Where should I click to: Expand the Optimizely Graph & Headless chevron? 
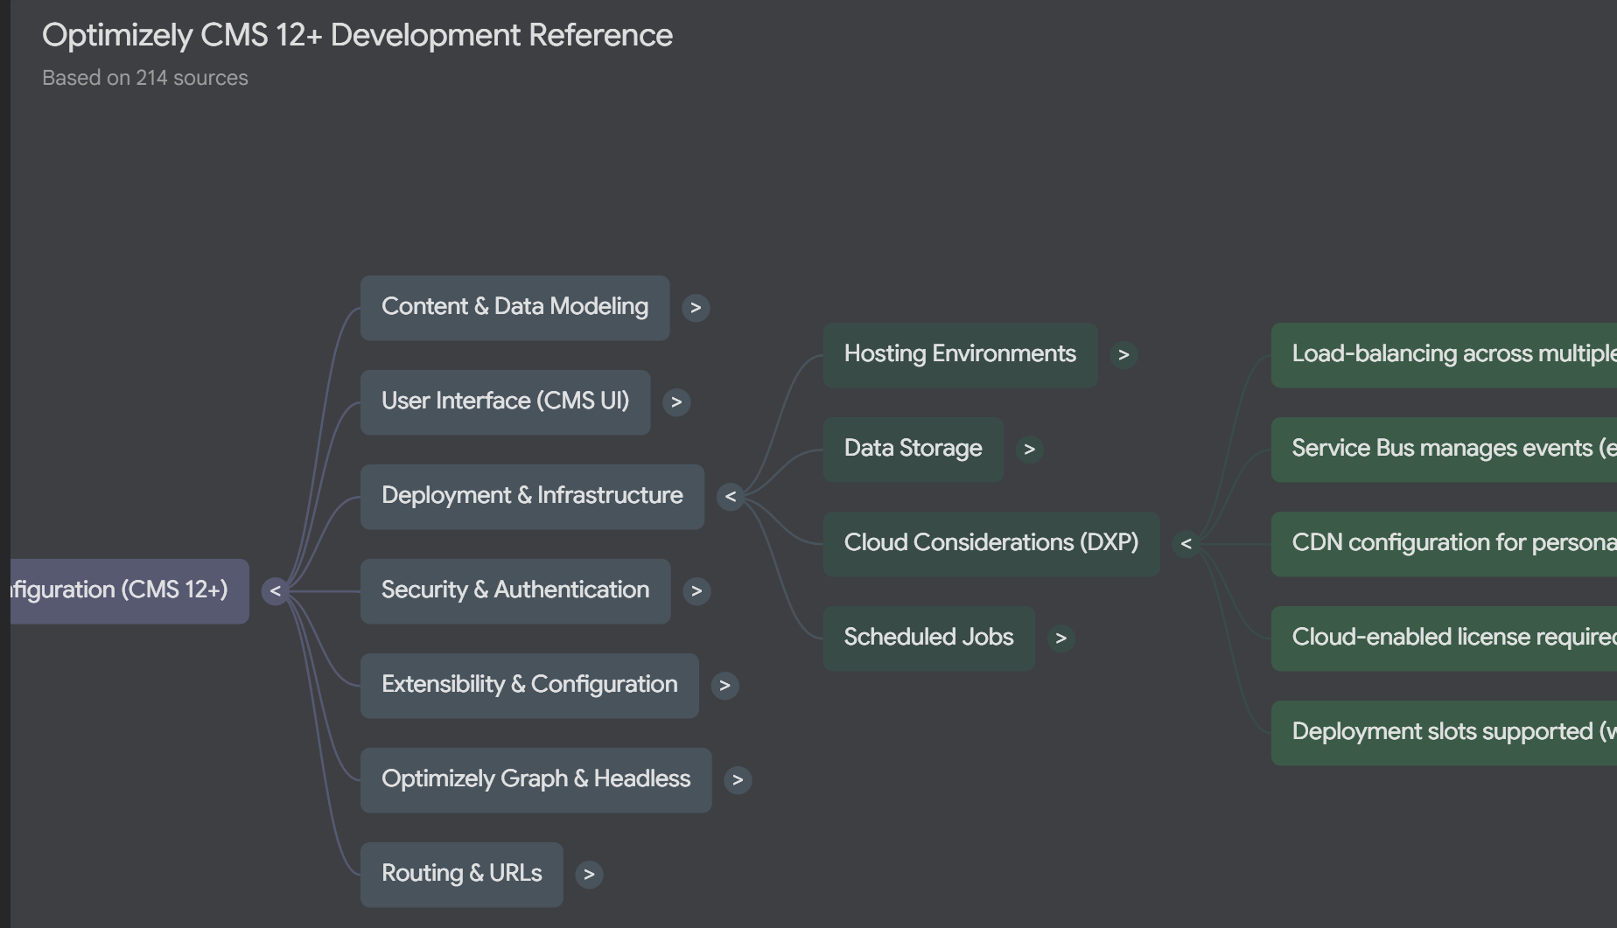(x=738, y=780)
